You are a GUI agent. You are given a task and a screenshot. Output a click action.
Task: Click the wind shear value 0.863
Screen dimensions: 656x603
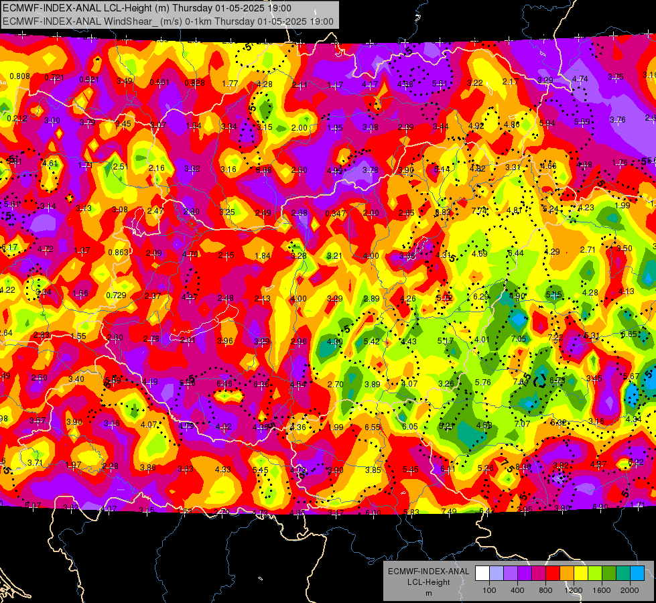[118, 253]
